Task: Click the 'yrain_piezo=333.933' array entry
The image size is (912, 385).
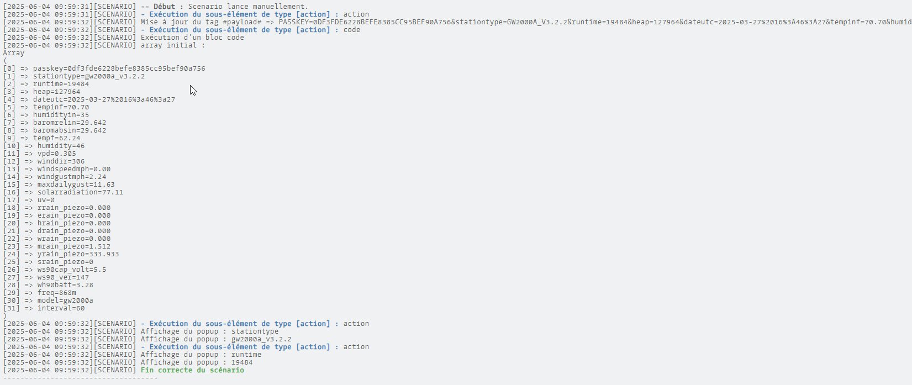Action: pos(78,254)
